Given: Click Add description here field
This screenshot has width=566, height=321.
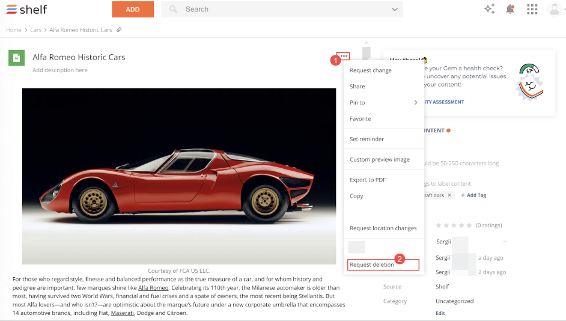Looking at the screenshot, I should pyautogui.click(x=60, y=70).
